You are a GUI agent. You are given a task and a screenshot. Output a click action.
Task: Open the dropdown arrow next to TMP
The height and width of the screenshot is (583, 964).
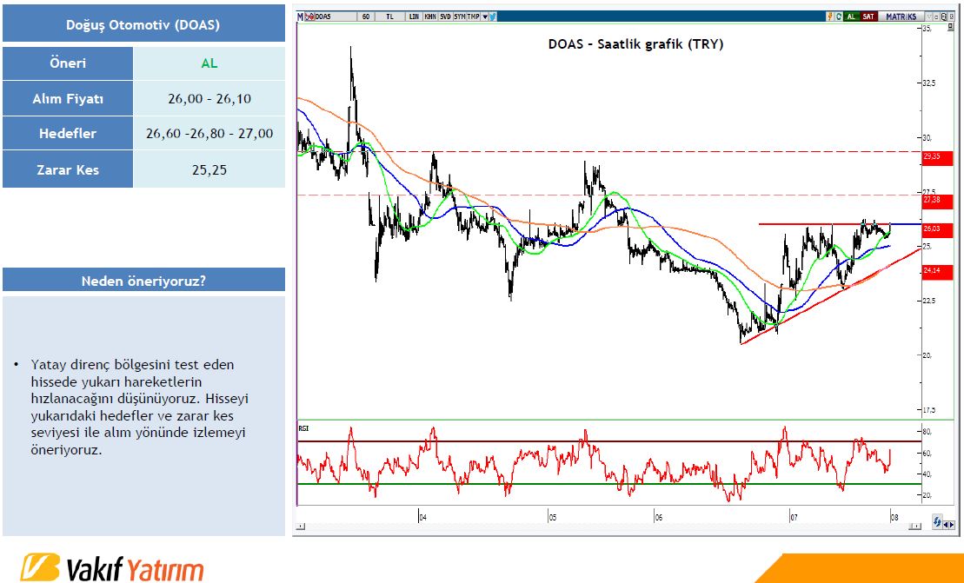pyautogui.click(x=484, y=17)
